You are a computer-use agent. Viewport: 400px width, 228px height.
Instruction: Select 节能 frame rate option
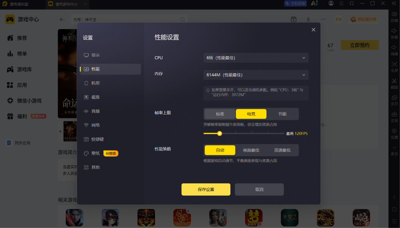tap(282, 114)
